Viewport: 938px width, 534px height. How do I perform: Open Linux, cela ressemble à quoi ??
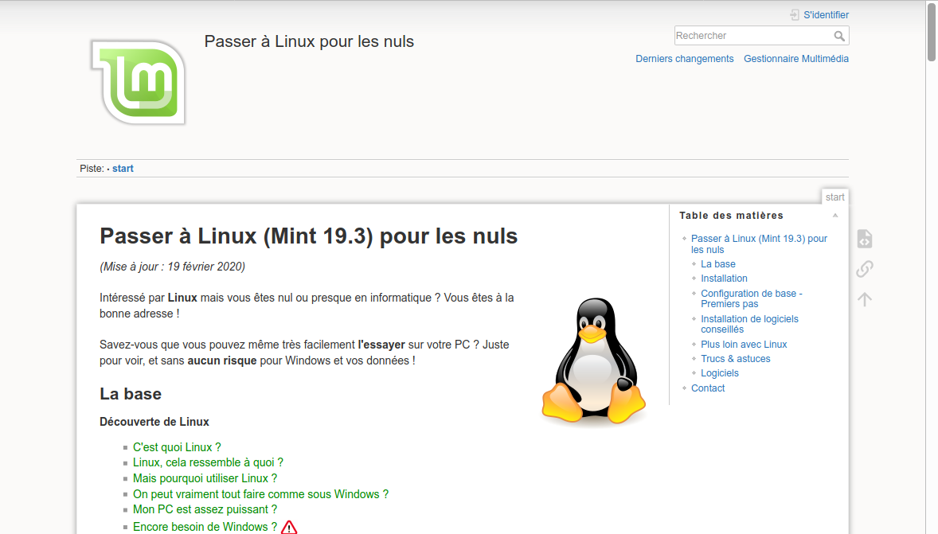208,462
